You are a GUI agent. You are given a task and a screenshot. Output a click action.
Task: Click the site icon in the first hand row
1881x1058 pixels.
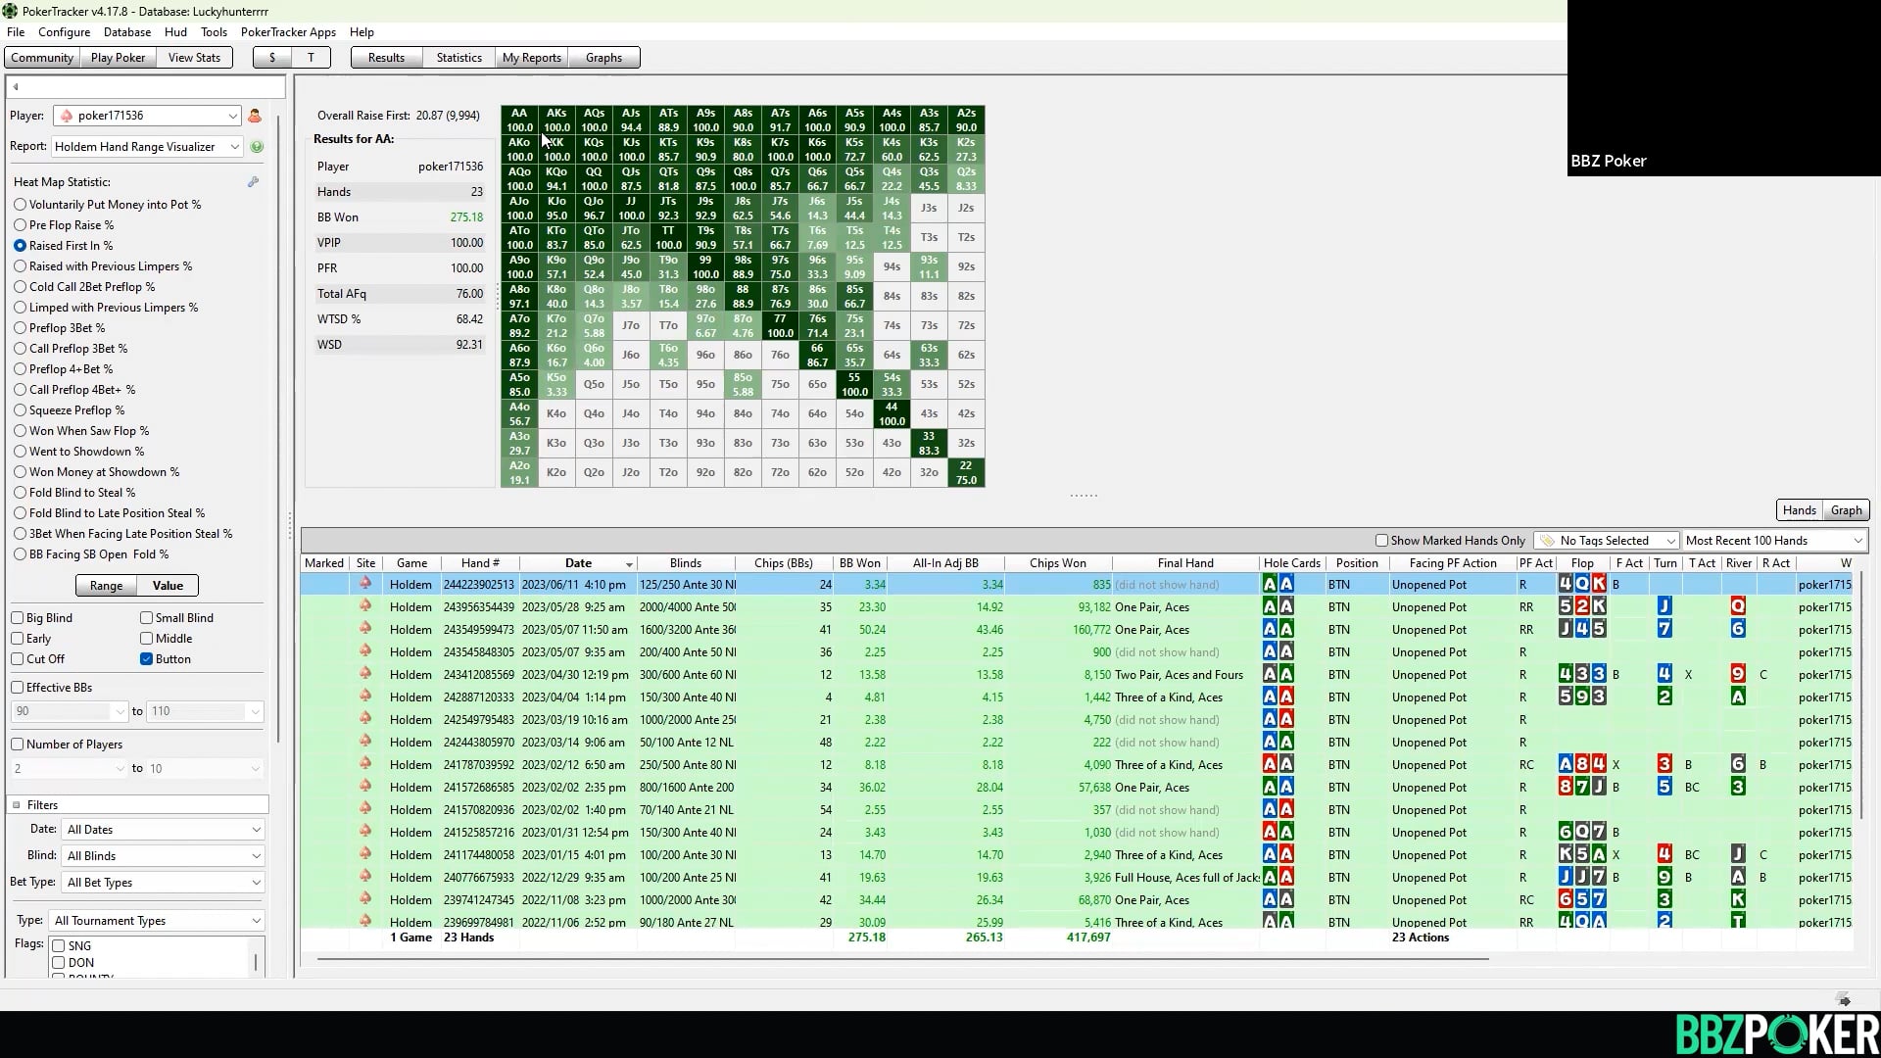(x=365, y=584)
